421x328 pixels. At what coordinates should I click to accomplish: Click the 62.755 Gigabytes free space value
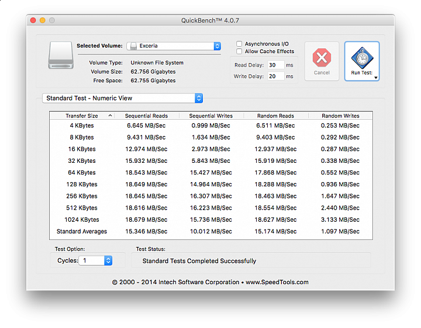pos(153,81)
